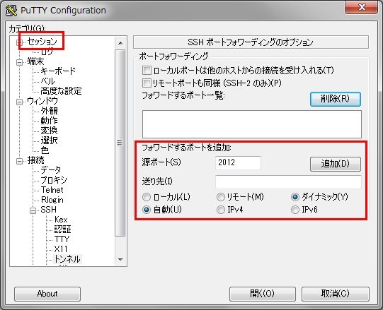Click scroll up arrow in category tree
The height and width of the screenshot is (310, 383).
(120, 43)
